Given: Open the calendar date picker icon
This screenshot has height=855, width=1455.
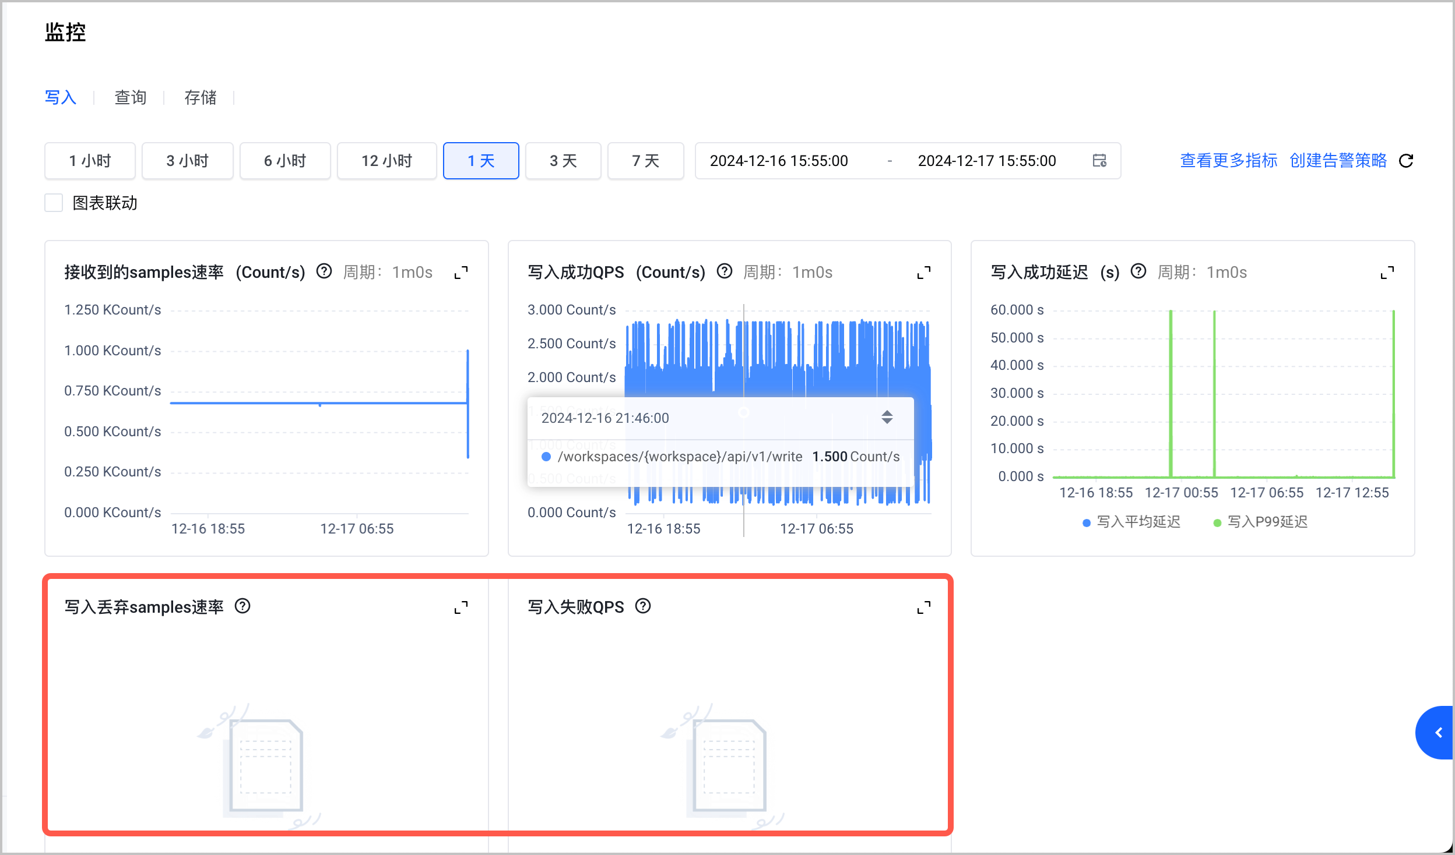Looking at the screenshot, I should 1099,161.
